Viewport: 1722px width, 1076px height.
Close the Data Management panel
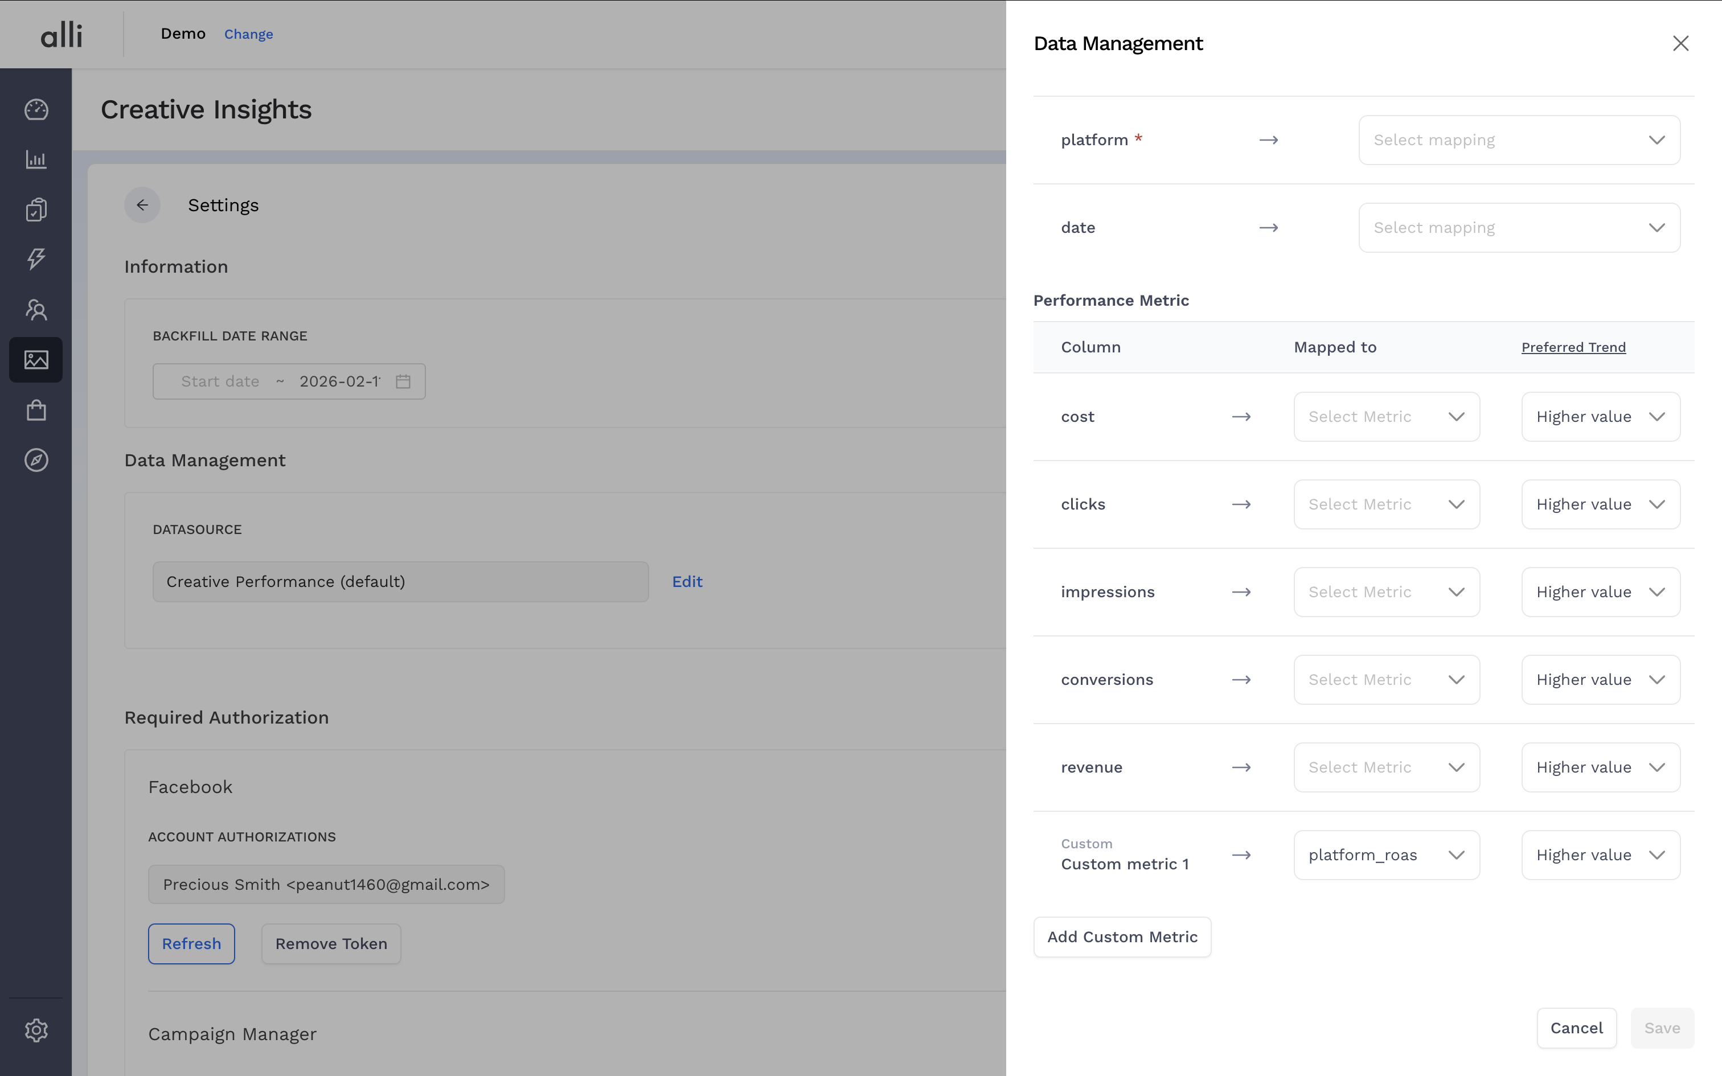click(1680, 43)
